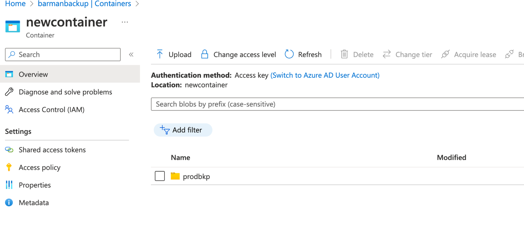Click the sidebar Search box
This screenshot has width=524, height=233.
tap(63, 54)
